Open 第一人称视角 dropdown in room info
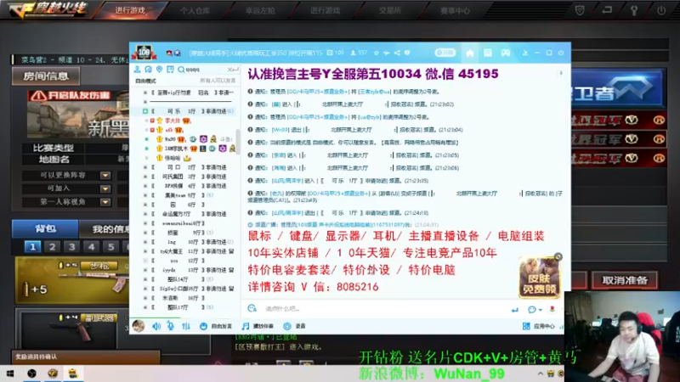680x382 pixels. click(105, 202)
